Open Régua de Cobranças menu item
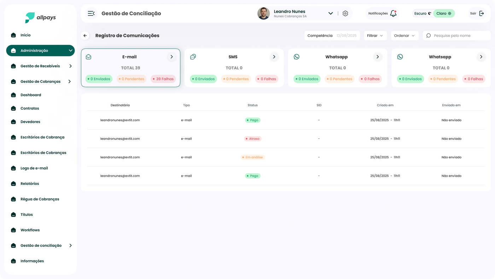 [40, 199]
